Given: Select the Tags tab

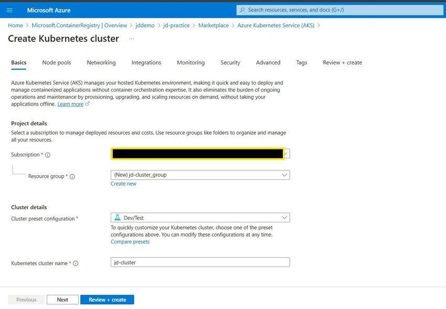Looking at the screenshot, I should pos(302,62).
